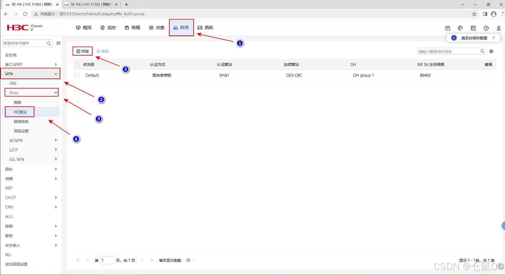Click the page number input at the bottom
Image resolution: width=505 pixels, height=275 pixels.
coord(107,260)
